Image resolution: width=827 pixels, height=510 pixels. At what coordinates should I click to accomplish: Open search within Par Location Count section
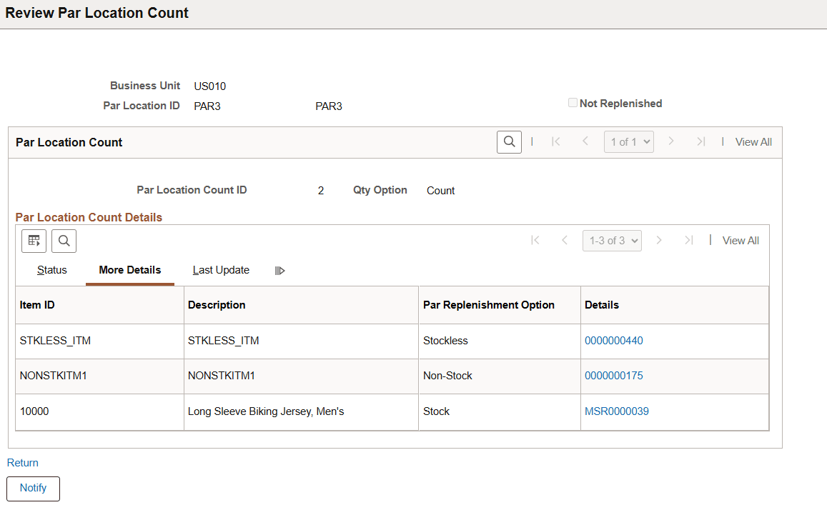point(509,141)
